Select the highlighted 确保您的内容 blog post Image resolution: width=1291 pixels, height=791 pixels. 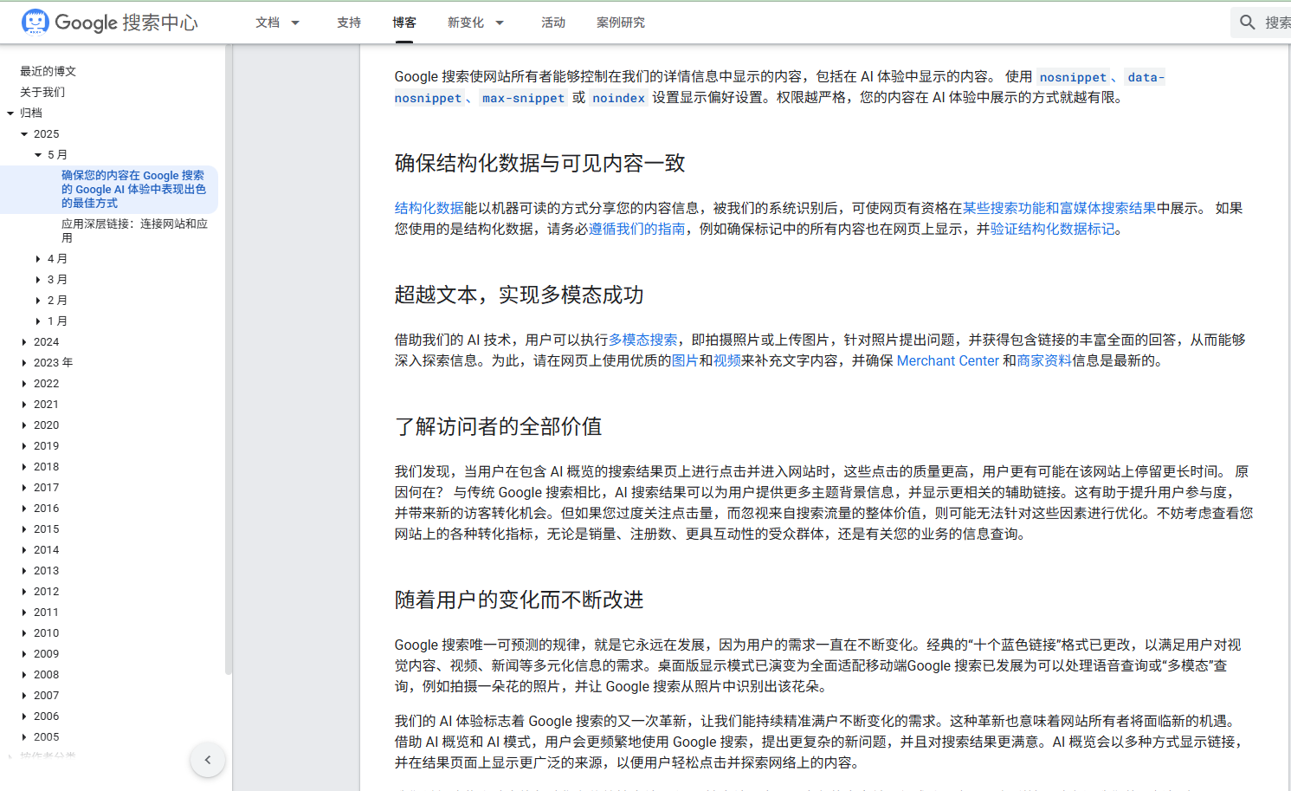[x=134, y=189]
